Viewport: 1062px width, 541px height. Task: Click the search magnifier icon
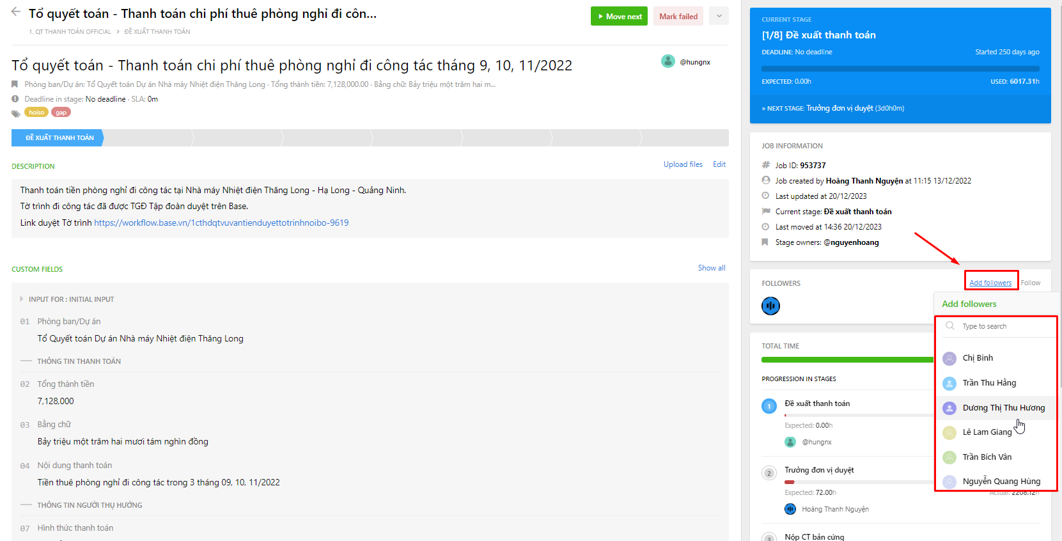[950, 326]
